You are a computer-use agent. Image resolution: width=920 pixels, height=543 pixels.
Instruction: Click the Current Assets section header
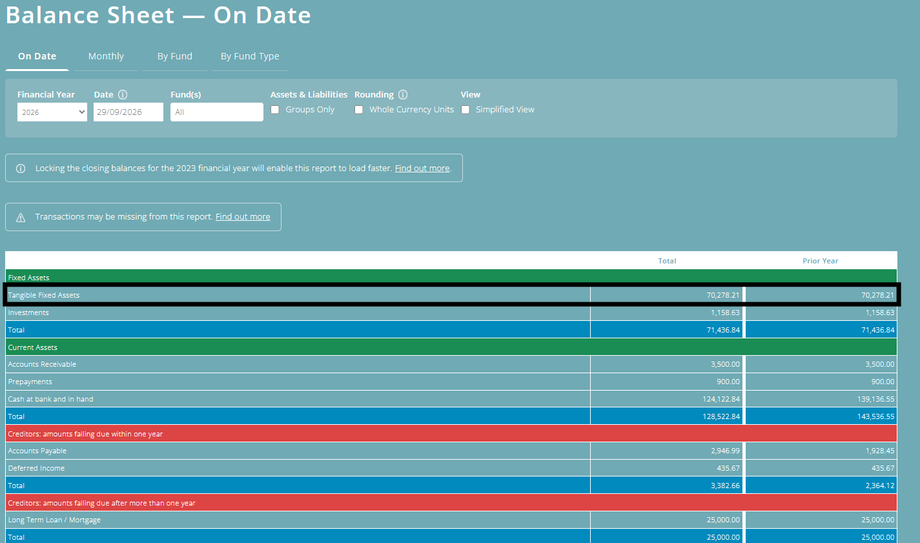coord(451,347)
